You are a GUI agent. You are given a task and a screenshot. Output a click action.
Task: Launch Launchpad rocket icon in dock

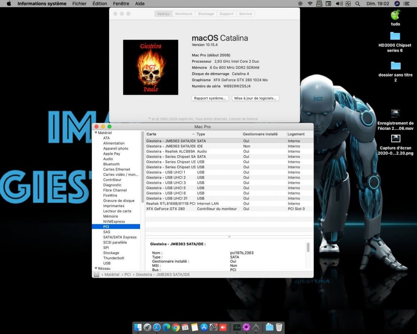click(147, 327)
